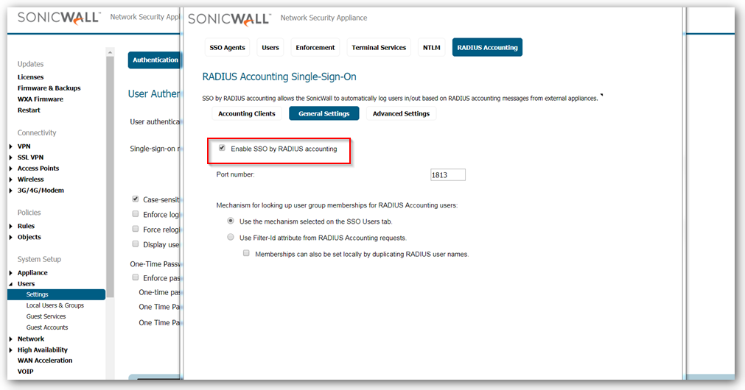Open the Accounting Clients sub-tab
Image resolution: width=745 pixels, height=390 pixels.
[x=247, y=113]
